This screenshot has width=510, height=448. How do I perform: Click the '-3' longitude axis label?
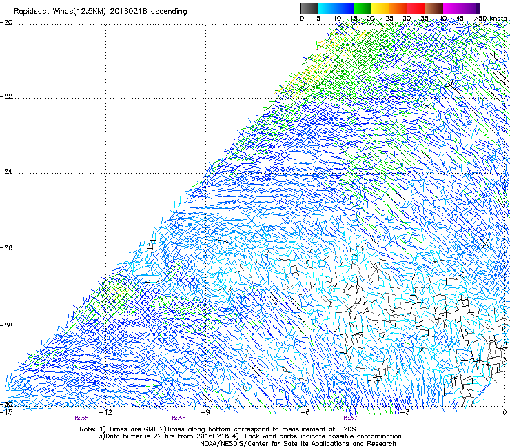tap(405, 412)
